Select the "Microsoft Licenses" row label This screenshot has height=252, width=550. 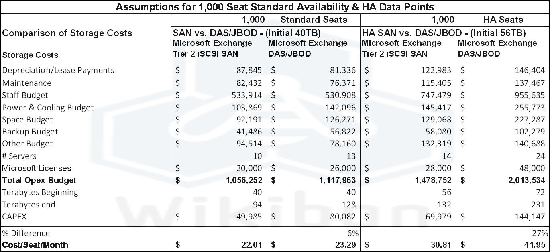37,168
